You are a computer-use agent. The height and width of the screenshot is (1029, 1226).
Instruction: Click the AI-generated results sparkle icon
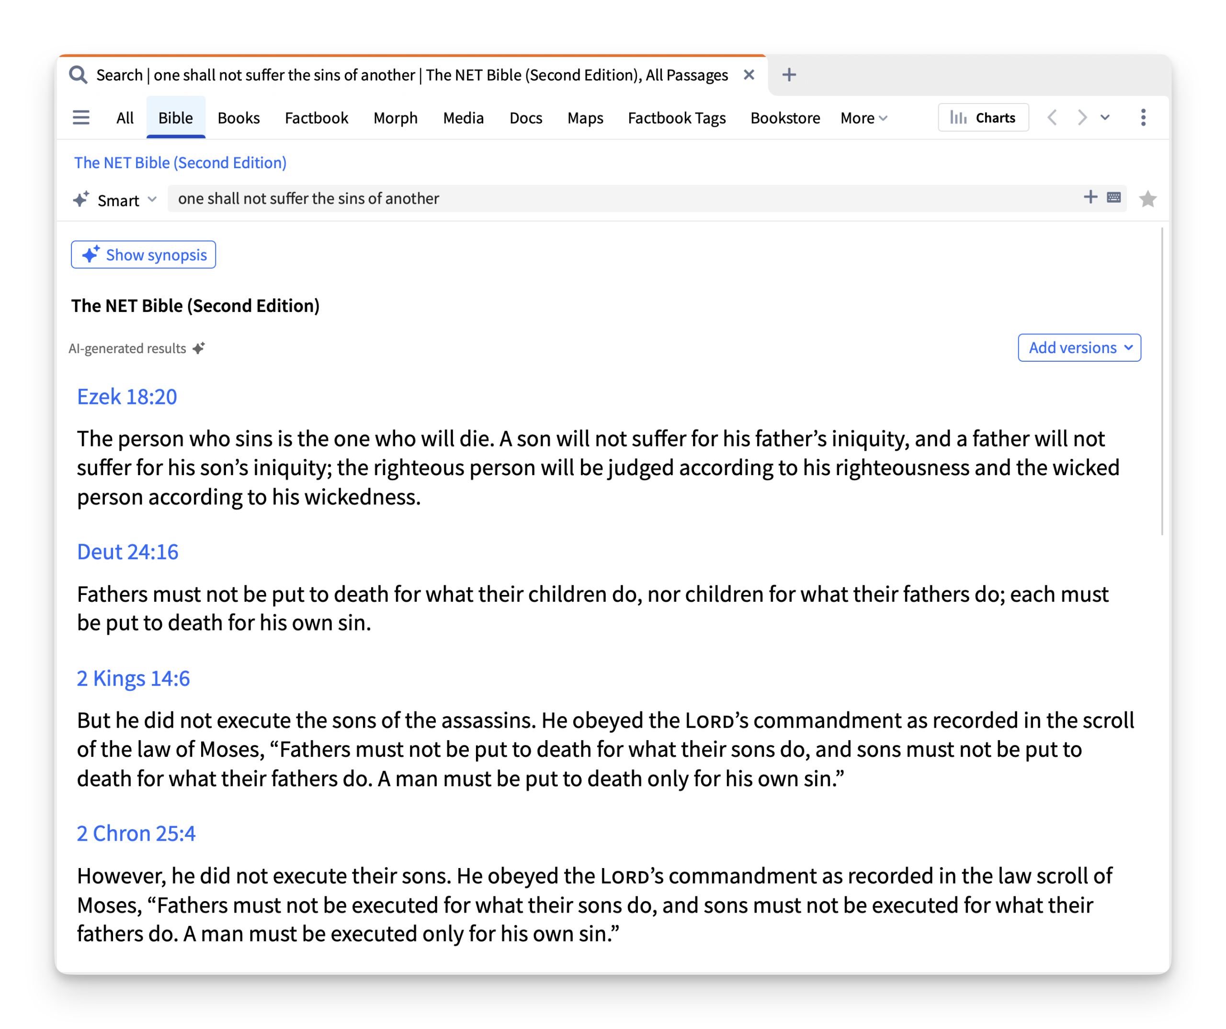(199, 348)
